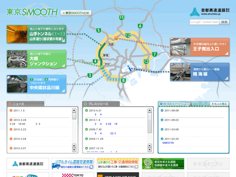The image size is (236, 177).
Task: Click the 検索 search button
Action: (x=224, y=22)
